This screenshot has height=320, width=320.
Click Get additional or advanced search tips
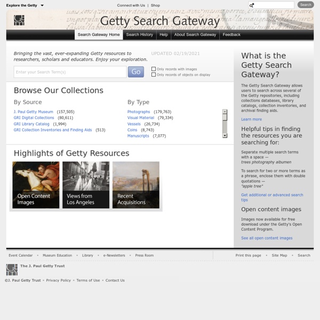[272, 197]
